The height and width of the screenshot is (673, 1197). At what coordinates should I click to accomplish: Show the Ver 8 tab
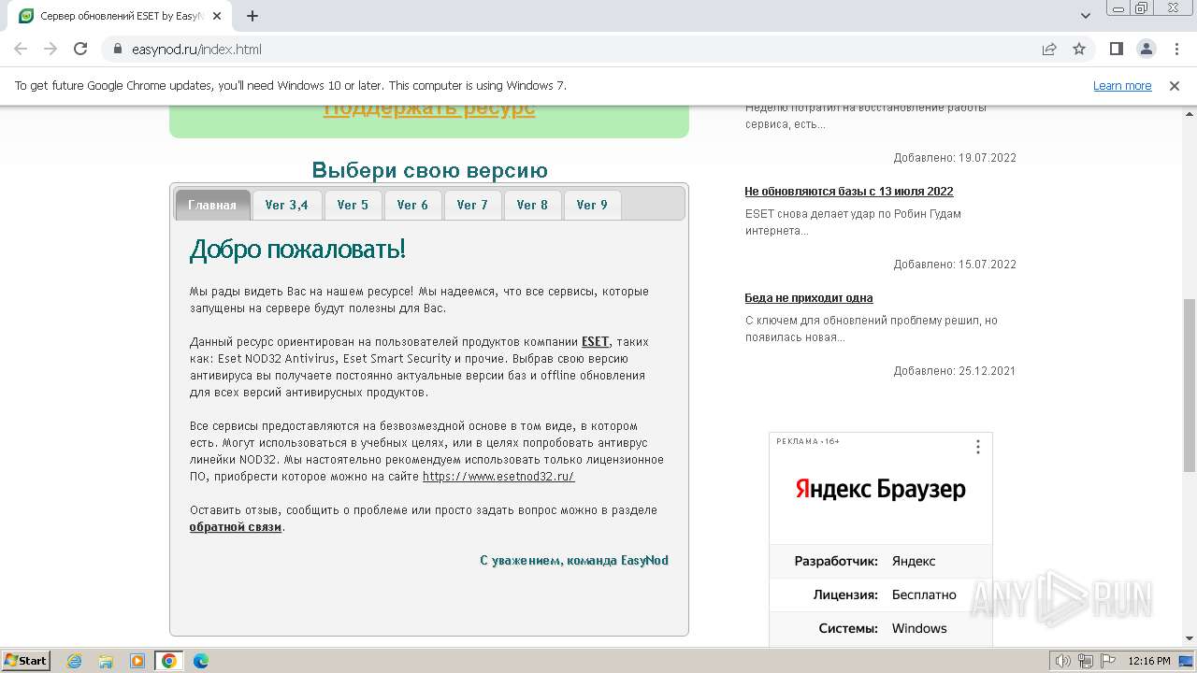click(532, 205)
